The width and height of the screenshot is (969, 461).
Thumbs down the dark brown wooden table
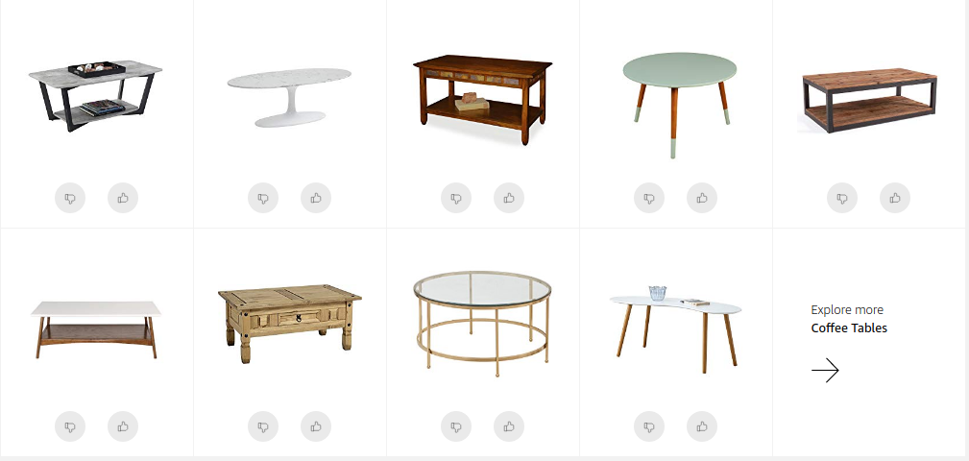(456, 198)
